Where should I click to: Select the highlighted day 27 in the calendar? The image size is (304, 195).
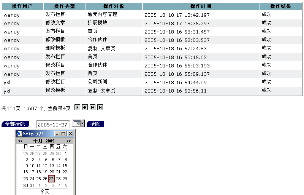(51, 179)
